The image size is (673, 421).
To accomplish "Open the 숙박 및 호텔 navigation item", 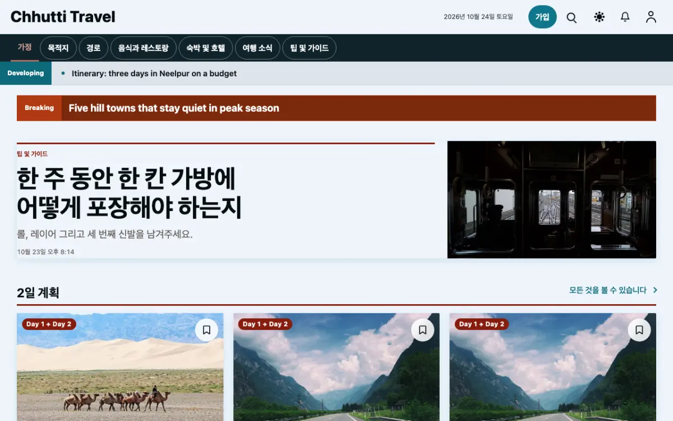I will point(206,48).
